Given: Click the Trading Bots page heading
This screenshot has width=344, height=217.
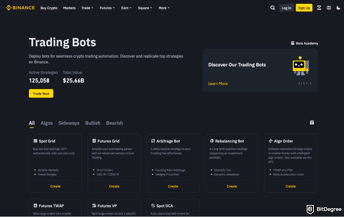Looking at the screenshot, I should pyautogui.click(x=63, y=42).
